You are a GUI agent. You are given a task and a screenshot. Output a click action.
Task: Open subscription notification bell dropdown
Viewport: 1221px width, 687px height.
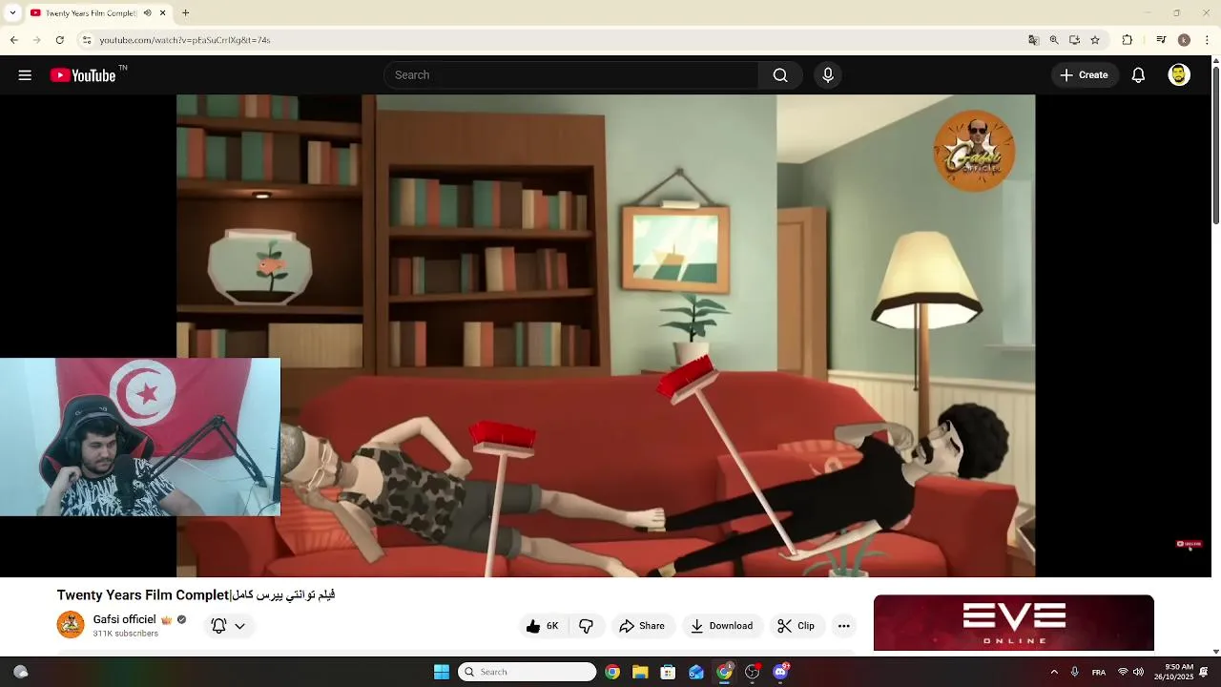(x=228, y=626)
